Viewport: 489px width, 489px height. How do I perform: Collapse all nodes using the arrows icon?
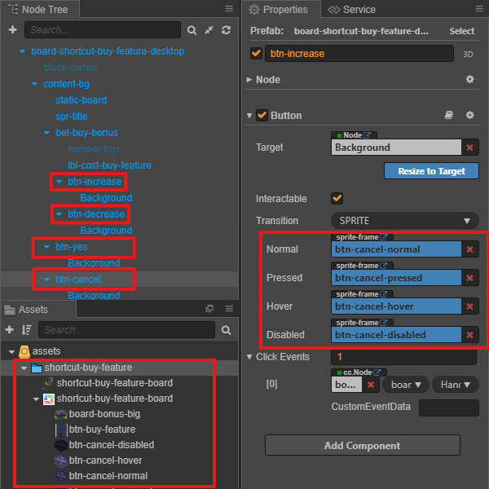click(209, 30)
